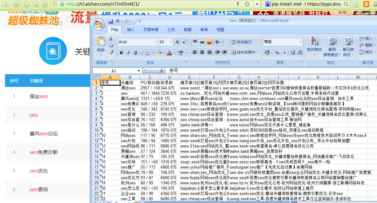
Task: Switch to the 插入 ribbon tab
Action: [x=131, y=30]
